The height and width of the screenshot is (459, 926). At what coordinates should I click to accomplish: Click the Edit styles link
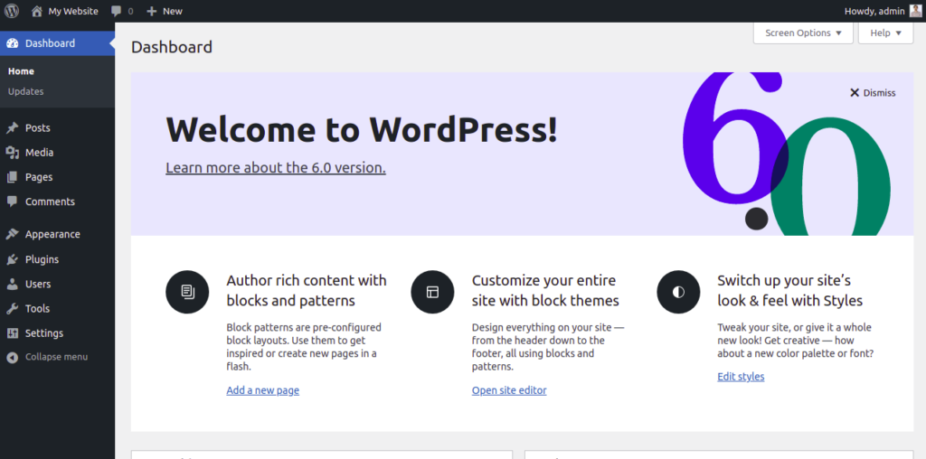click(741, 377)
